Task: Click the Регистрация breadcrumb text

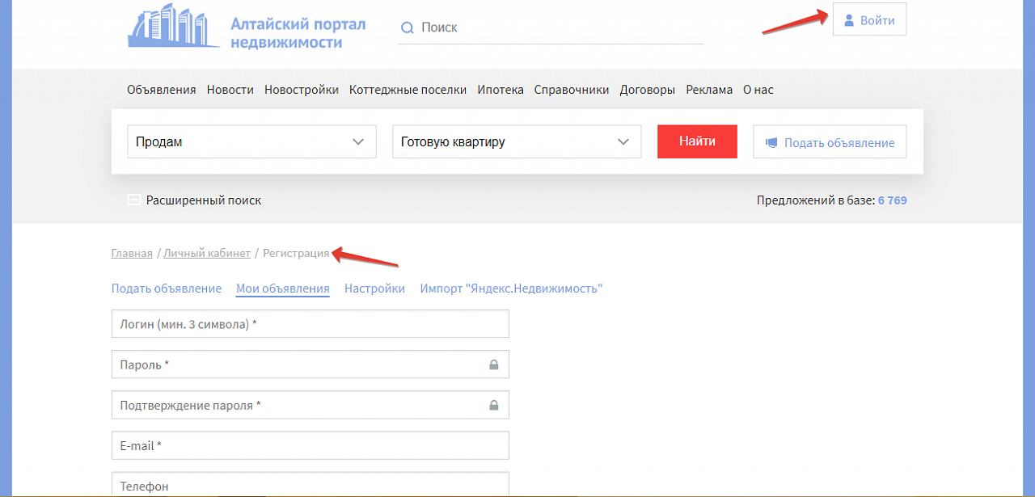Action: 296,253
